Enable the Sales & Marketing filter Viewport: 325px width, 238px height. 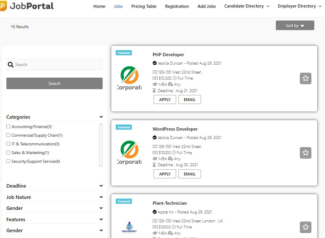point(8,153)
